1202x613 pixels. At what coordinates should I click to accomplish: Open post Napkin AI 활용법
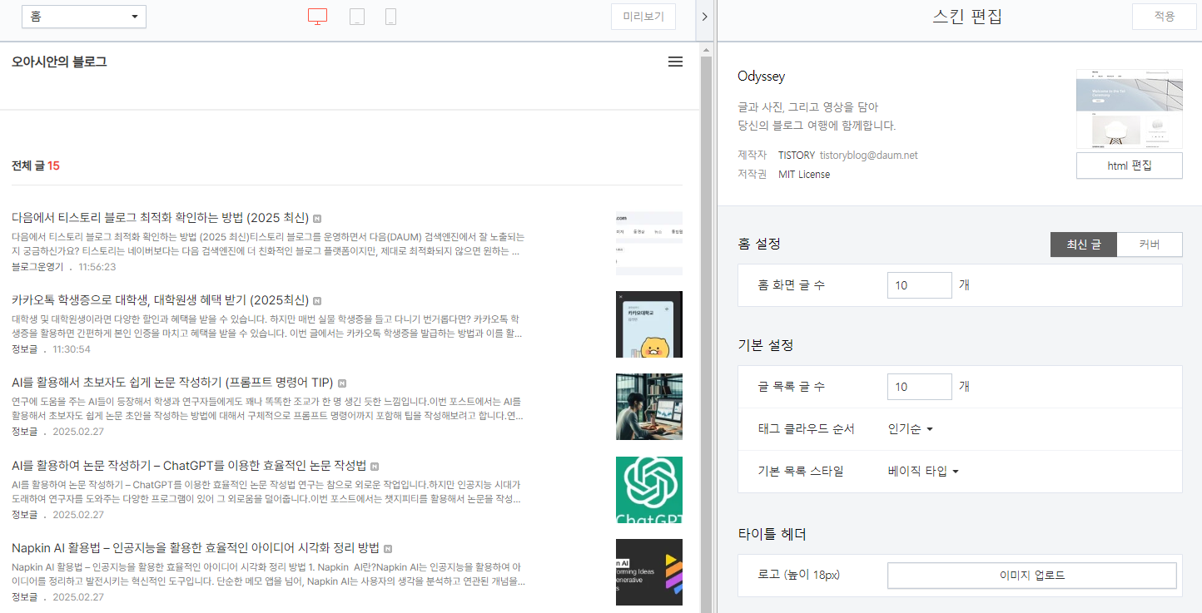click(196, 548)
